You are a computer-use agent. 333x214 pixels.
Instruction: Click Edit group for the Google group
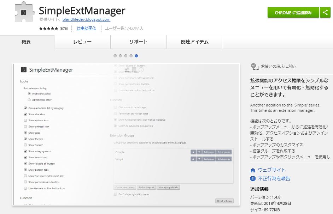(x=209, y=152)
